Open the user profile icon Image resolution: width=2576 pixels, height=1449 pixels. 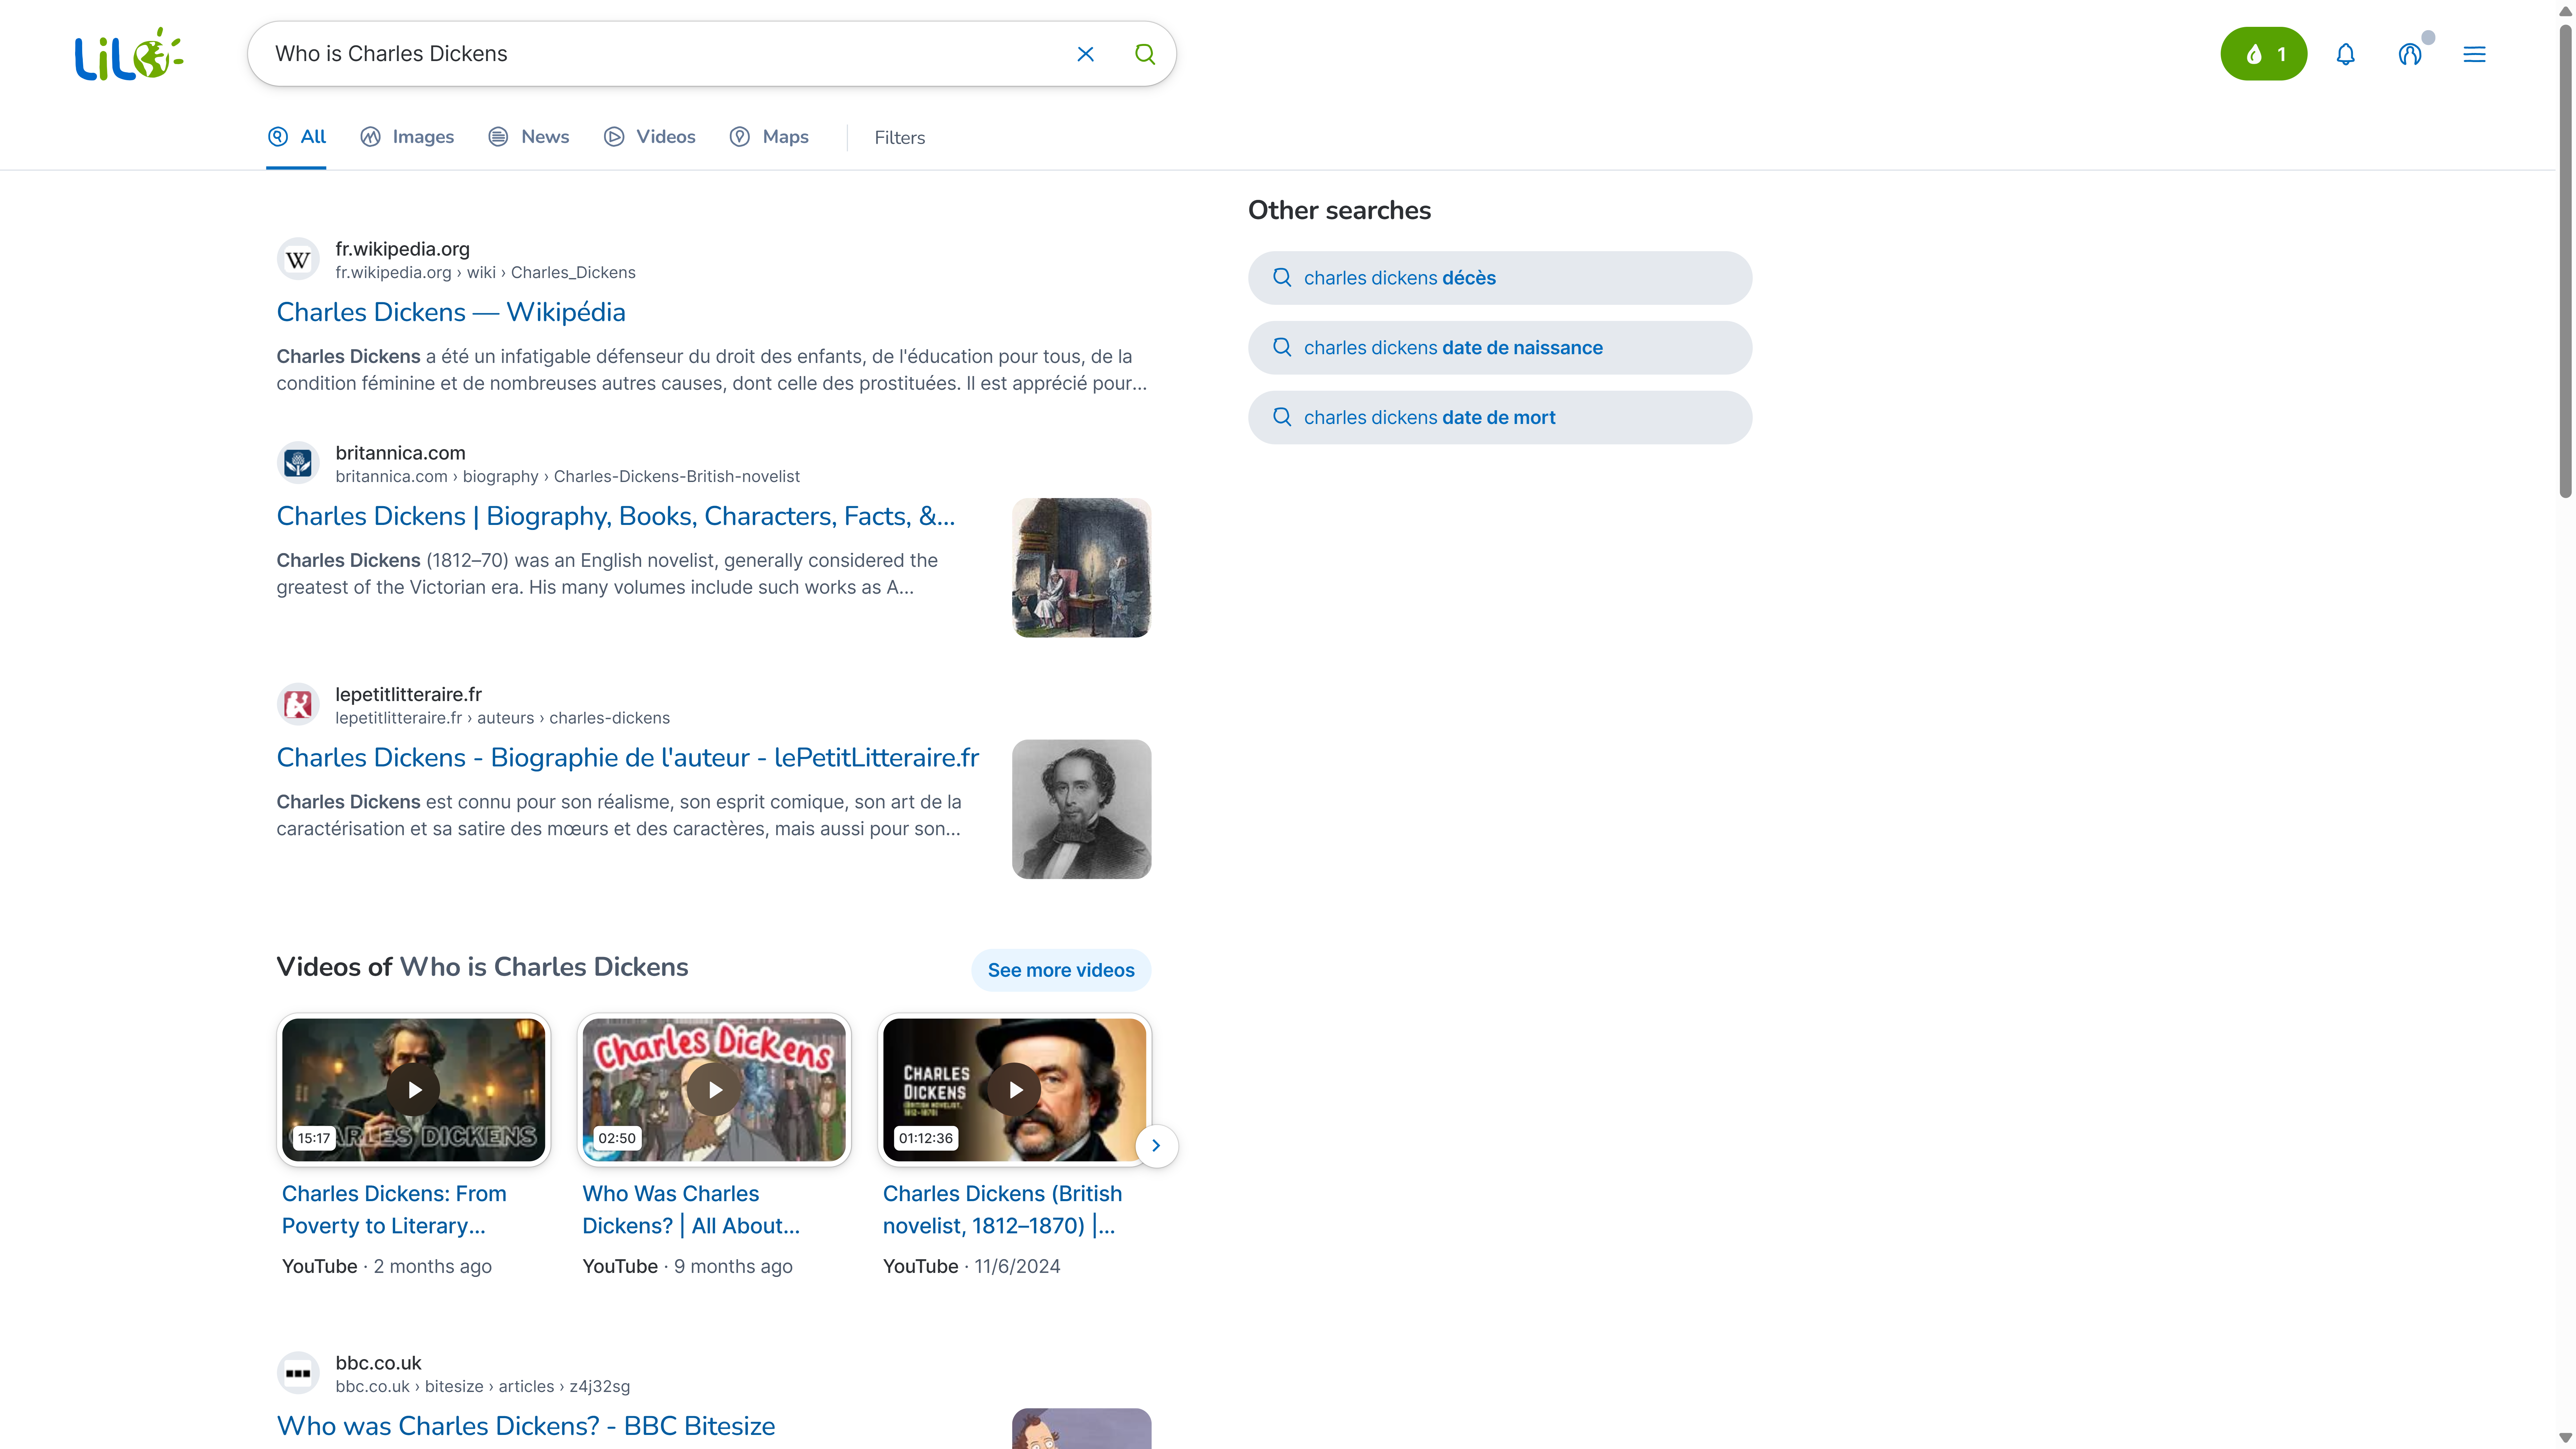tap(2410, 54)
